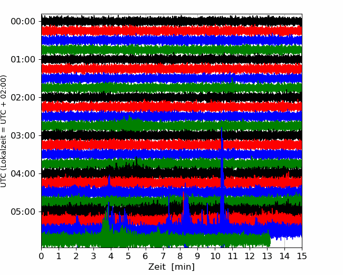Click the 'Zeit [min]' x-axis title
Screen dimensions: 343x275
pyautogui.click(x=171, y=267)
